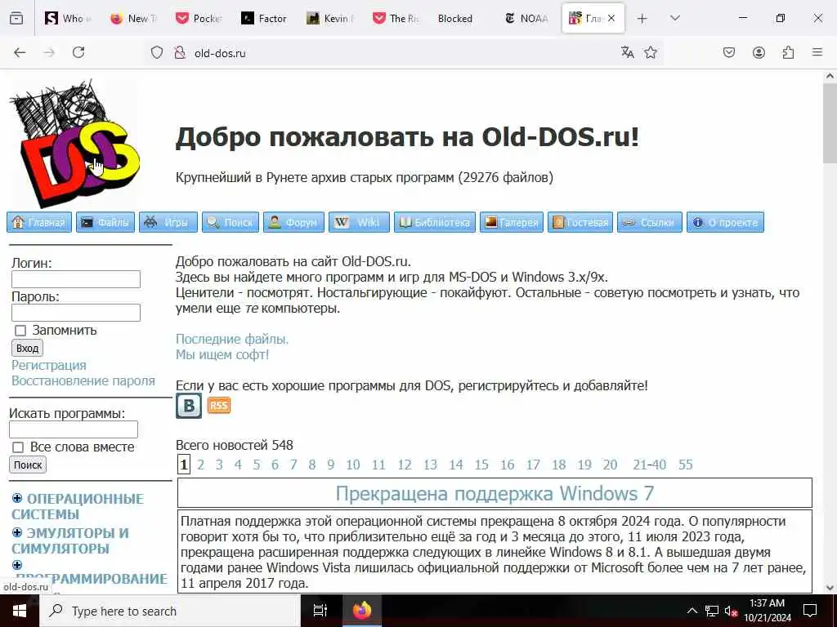Click the Логин input field
Screen dimensions: 837x627
pyautogui.click(x=76, y=279)
